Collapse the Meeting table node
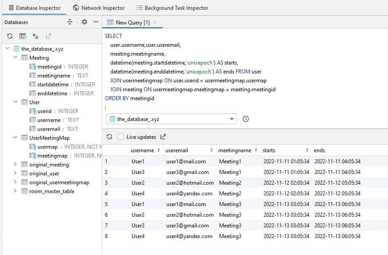The image size is (388, 255). 16,57
